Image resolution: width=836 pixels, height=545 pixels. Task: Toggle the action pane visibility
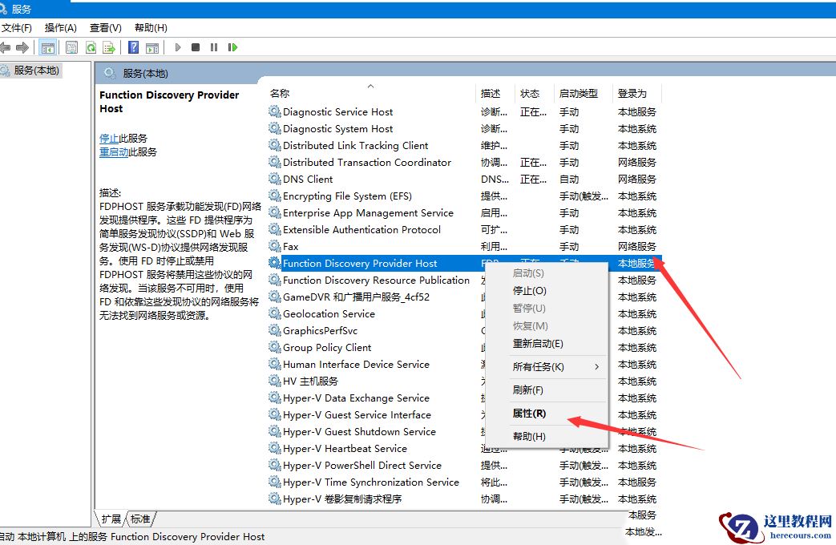(152, 47)
